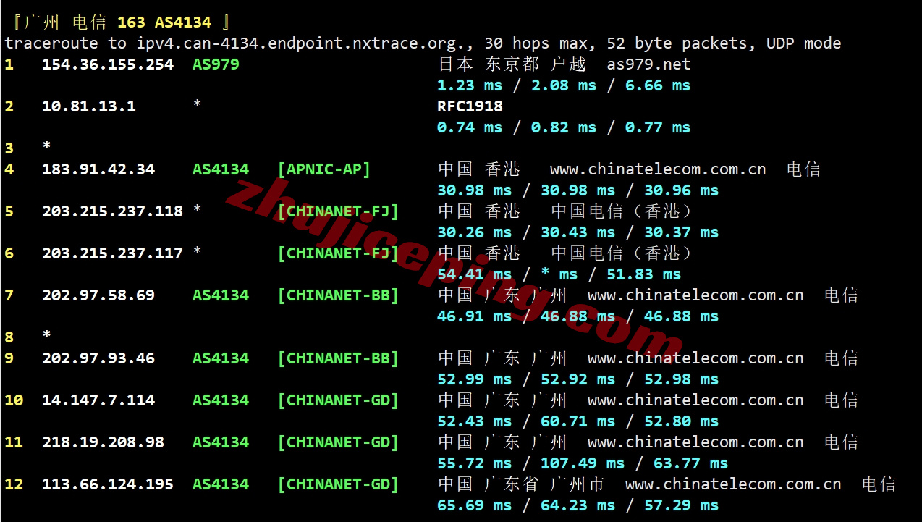The height and width of the screenshot is (522, 922).
Task: Click IP address 14.147.7.114
Action: tap(98, 400)
